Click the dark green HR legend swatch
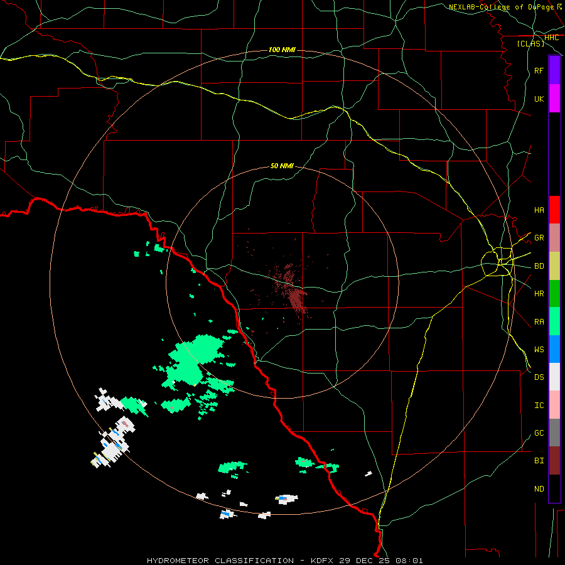This screenshot has width=565, height=565. [554, 294]
